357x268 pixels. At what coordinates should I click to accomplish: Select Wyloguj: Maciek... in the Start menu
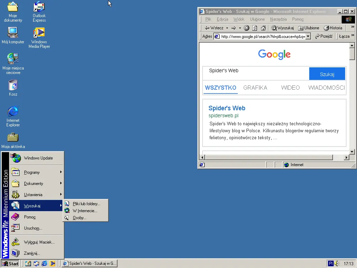(36, 242)
